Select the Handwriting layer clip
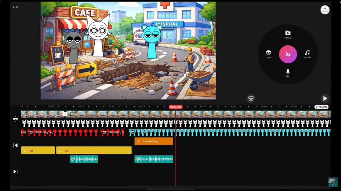This screenshot has width=341, height=191. click(x=154, y=141)
